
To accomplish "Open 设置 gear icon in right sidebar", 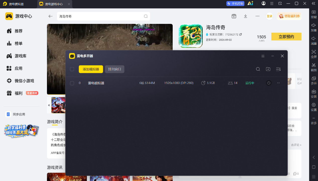I will pos(313,105).
